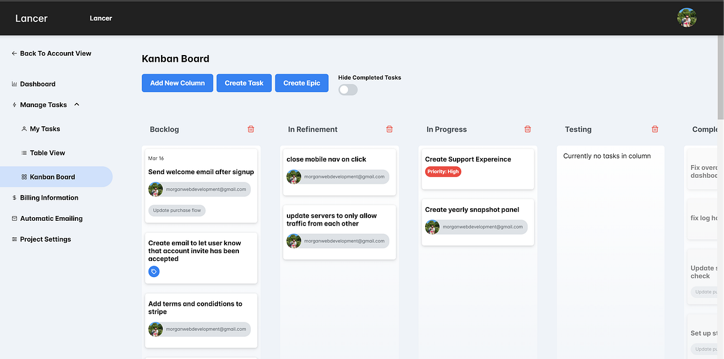Click the Lancer logo in header
The height and width of the screenshot is (359, 724).
32,18
